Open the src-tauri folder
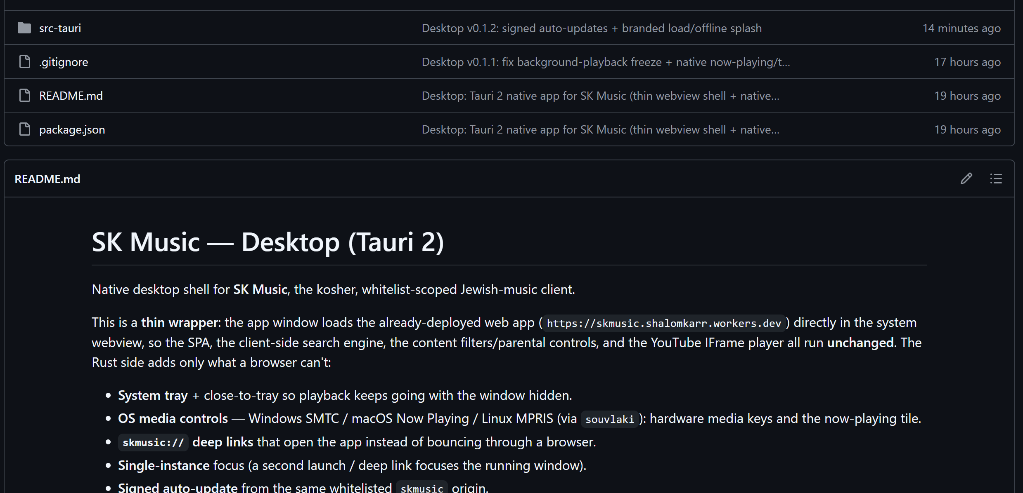 point(60,28)
